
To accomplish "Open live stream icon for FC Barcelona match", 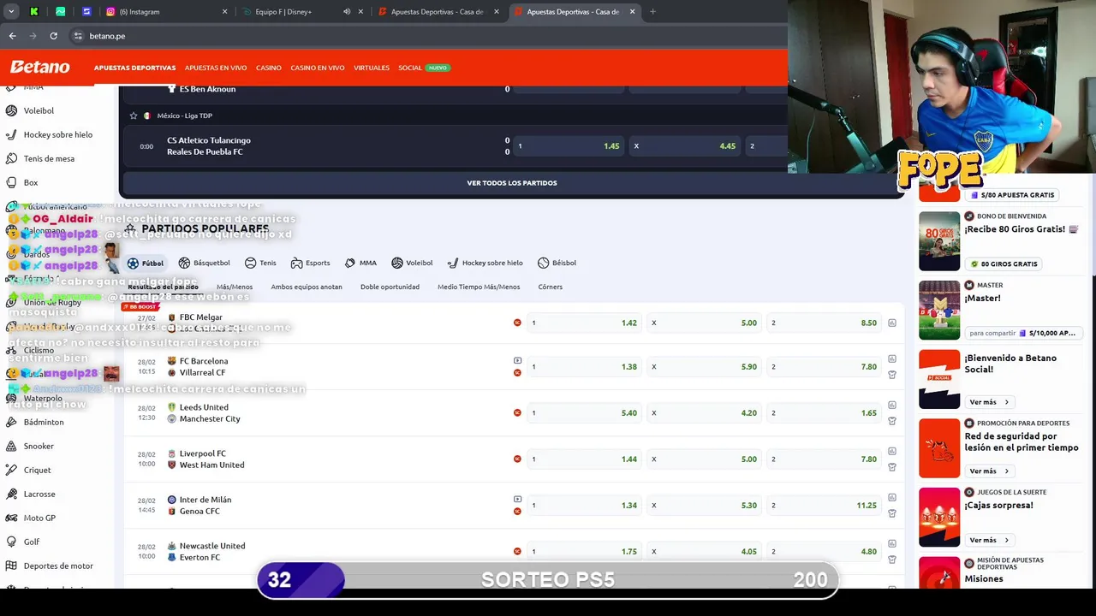I will pyautogui.click(x=517, y=360).
